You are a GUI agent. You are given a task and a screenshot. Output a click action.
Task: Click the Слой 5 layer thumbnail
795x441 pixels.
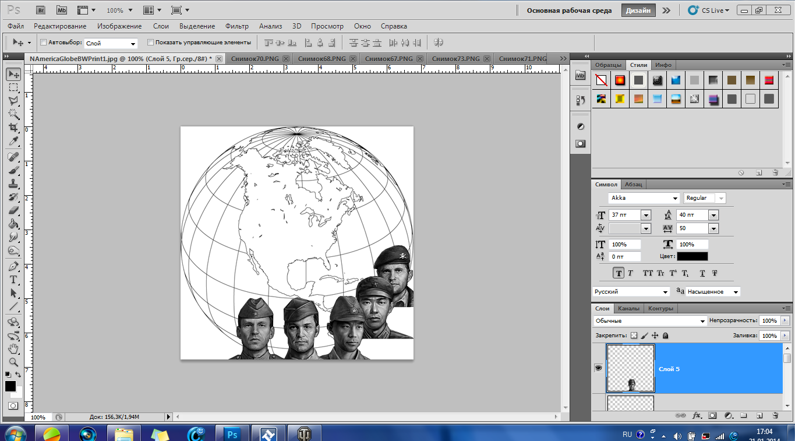[630, 368]
